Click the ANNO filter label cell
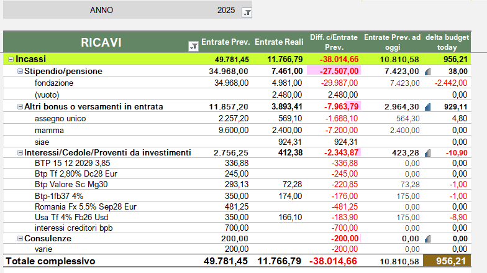Viewport: 487px width, 273px height. [x=101, y=11]
